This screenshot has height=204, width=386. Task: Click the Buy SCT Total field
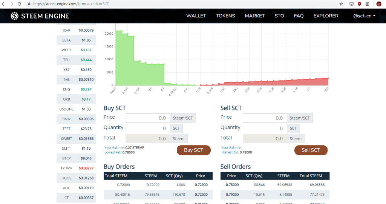(x=148, y=139)
